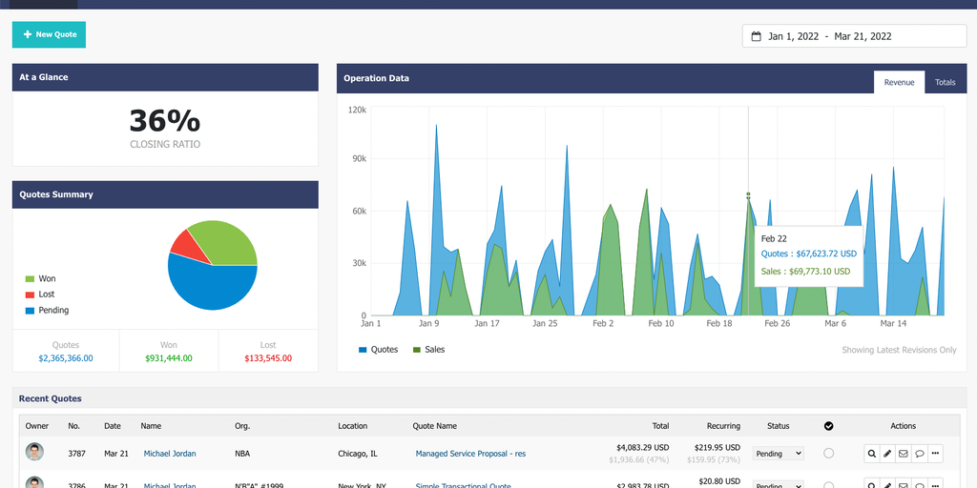Open Michael Jordan contact link for quote 3787

pyautogui.click(x=170, y=454)
